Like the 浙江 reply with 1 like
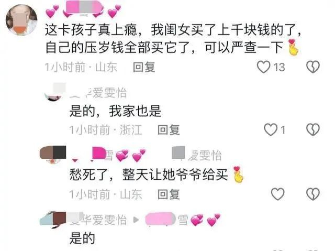335x251 pixels. click(271, 129)
